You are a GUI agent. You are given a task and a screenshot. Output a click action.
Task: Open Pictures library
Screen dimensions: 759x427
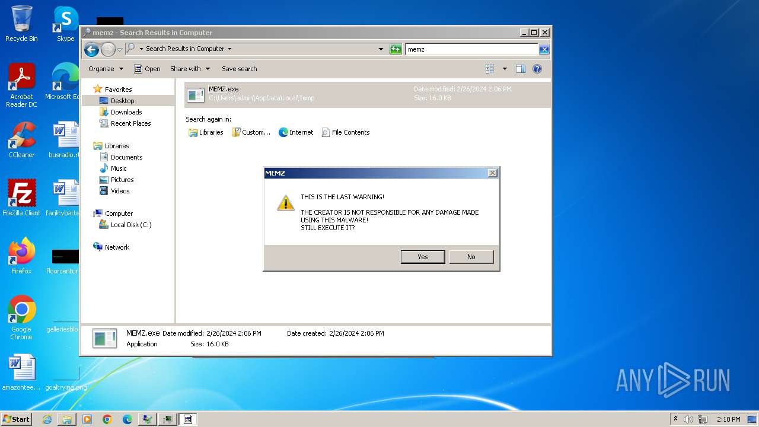[x=122, y=180]
